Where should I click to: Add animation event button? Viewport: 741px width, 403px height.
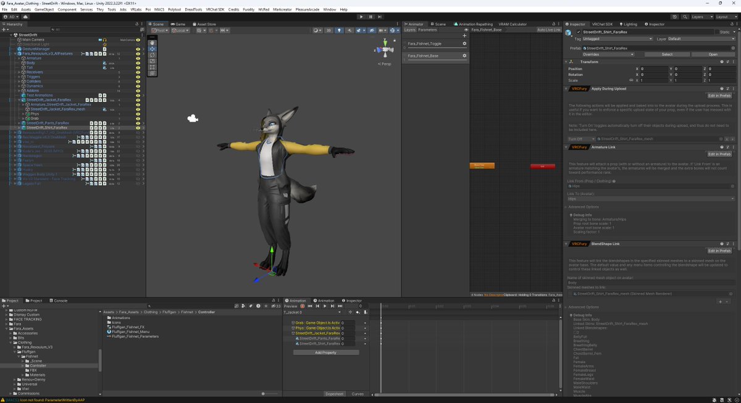tap(365, 312)
